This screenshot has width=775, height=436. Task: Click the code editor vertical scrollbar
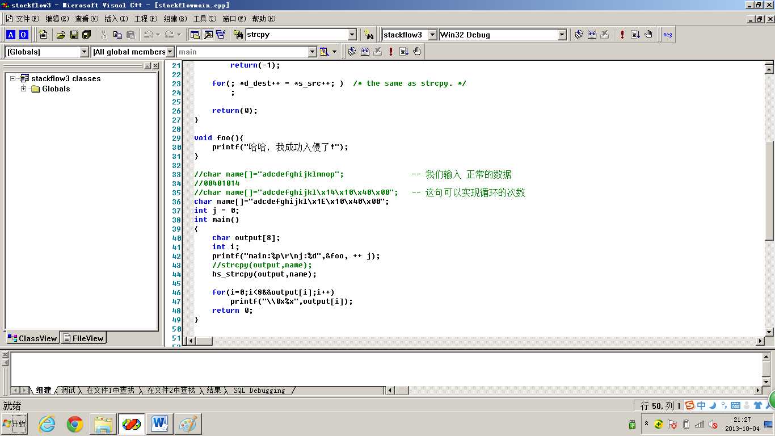tap(769, 198)
